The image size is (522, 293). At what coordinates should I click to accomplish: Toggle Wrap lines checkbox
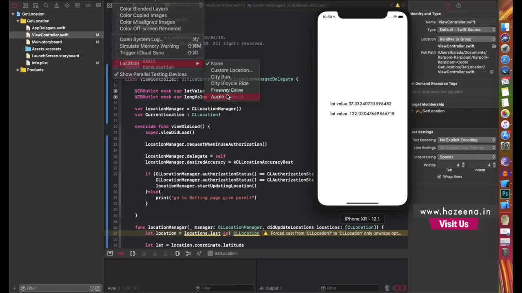(439, 177)
